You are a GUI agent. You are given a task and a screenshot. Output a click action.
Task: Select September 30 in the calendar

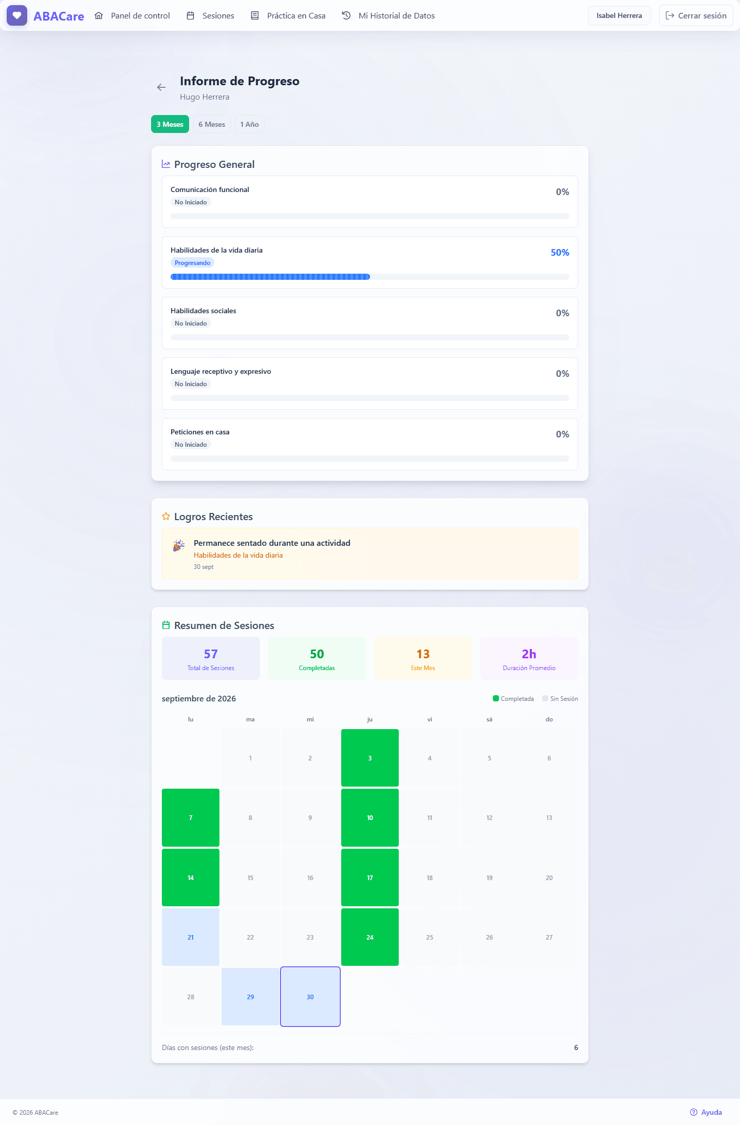[310, 997]
